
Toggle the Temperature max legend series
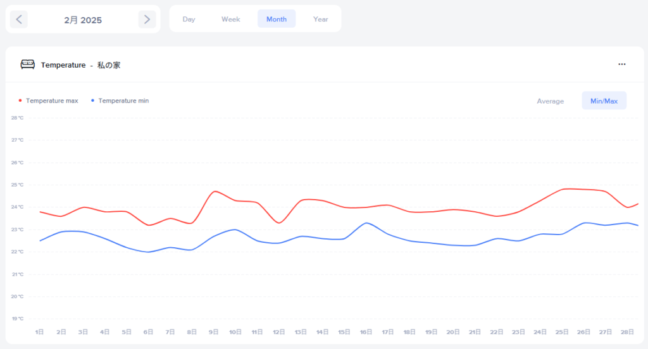52,101
